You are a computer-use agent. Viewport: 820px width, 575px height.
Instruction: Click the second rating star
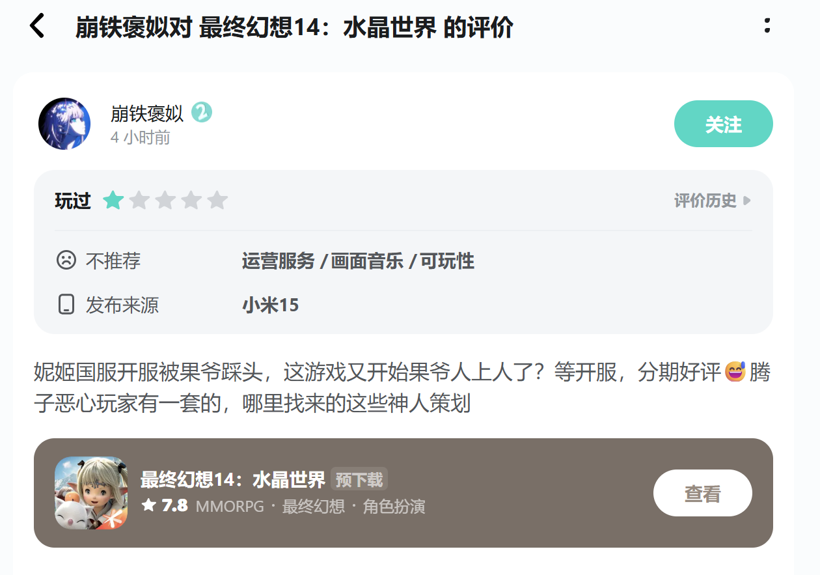coord(139,200)
